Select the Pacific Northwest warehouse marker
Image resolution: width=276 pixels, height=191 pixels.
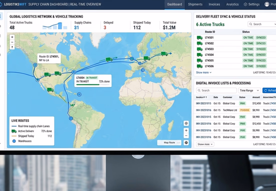pos(35,65)
